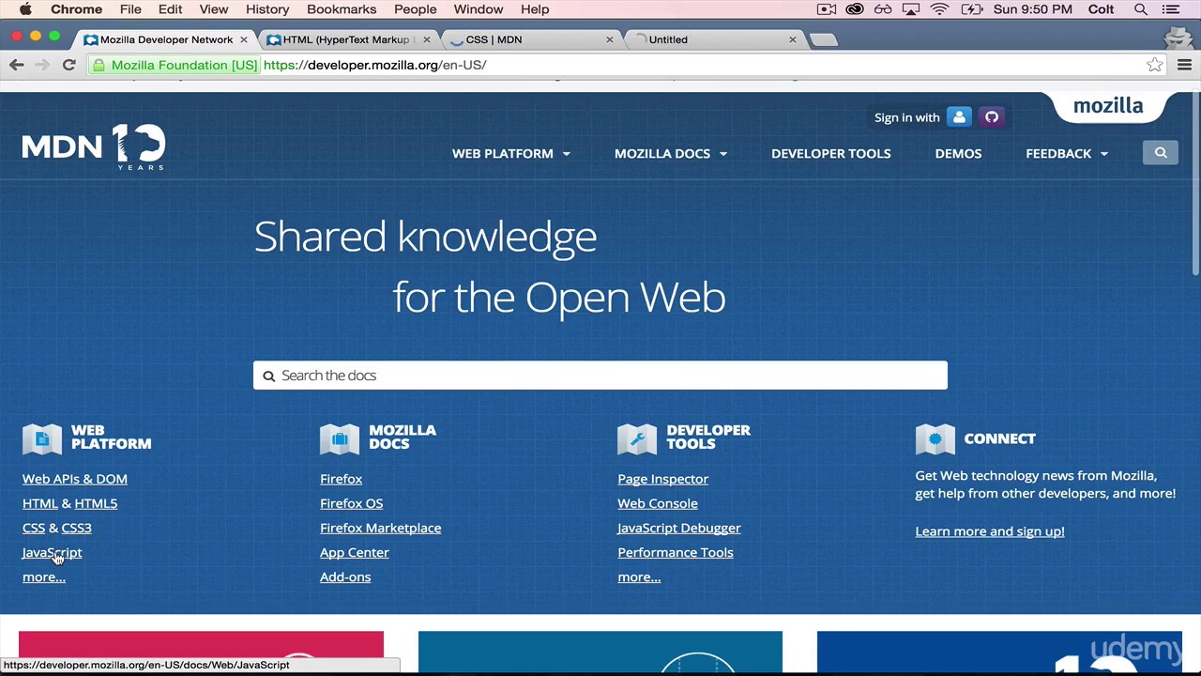Screen dimensions: 1201x676
Task: Open the History menu
Action: 267,9
